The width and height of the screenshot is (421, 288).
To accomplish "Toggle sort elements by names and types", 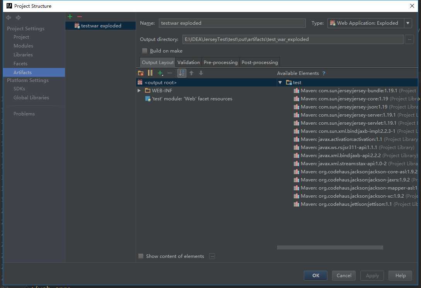I will [182, 73].
